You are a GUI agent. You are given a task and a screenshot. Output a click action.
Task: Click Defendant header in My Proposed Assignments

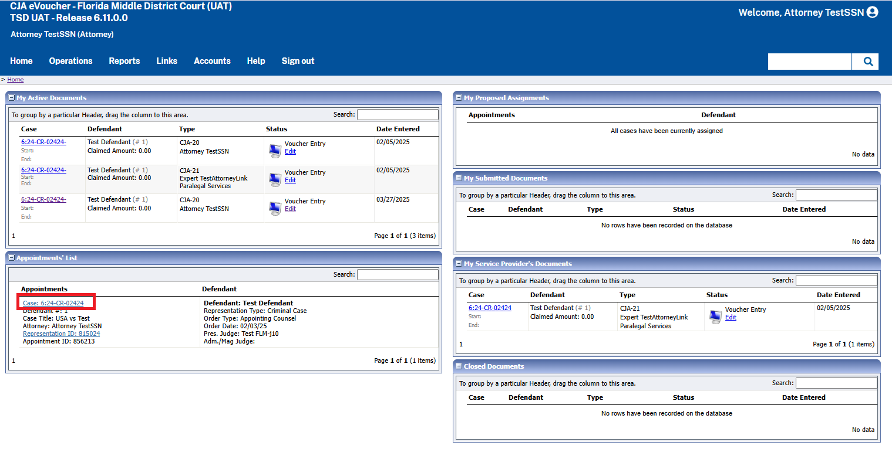coord(718,115)
